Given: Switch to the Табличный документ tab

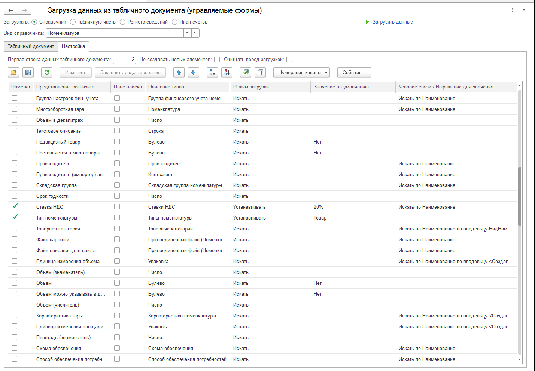Looking at the screenshot, I should (x=31, y=46).
